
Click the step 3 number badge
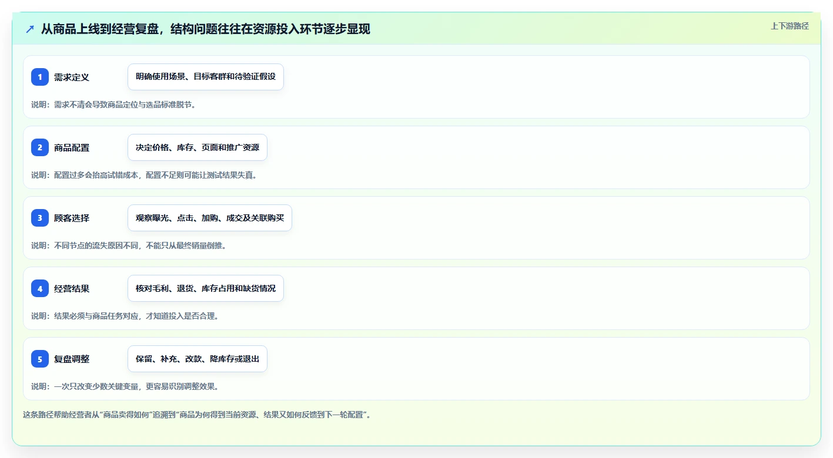(40, 218)
